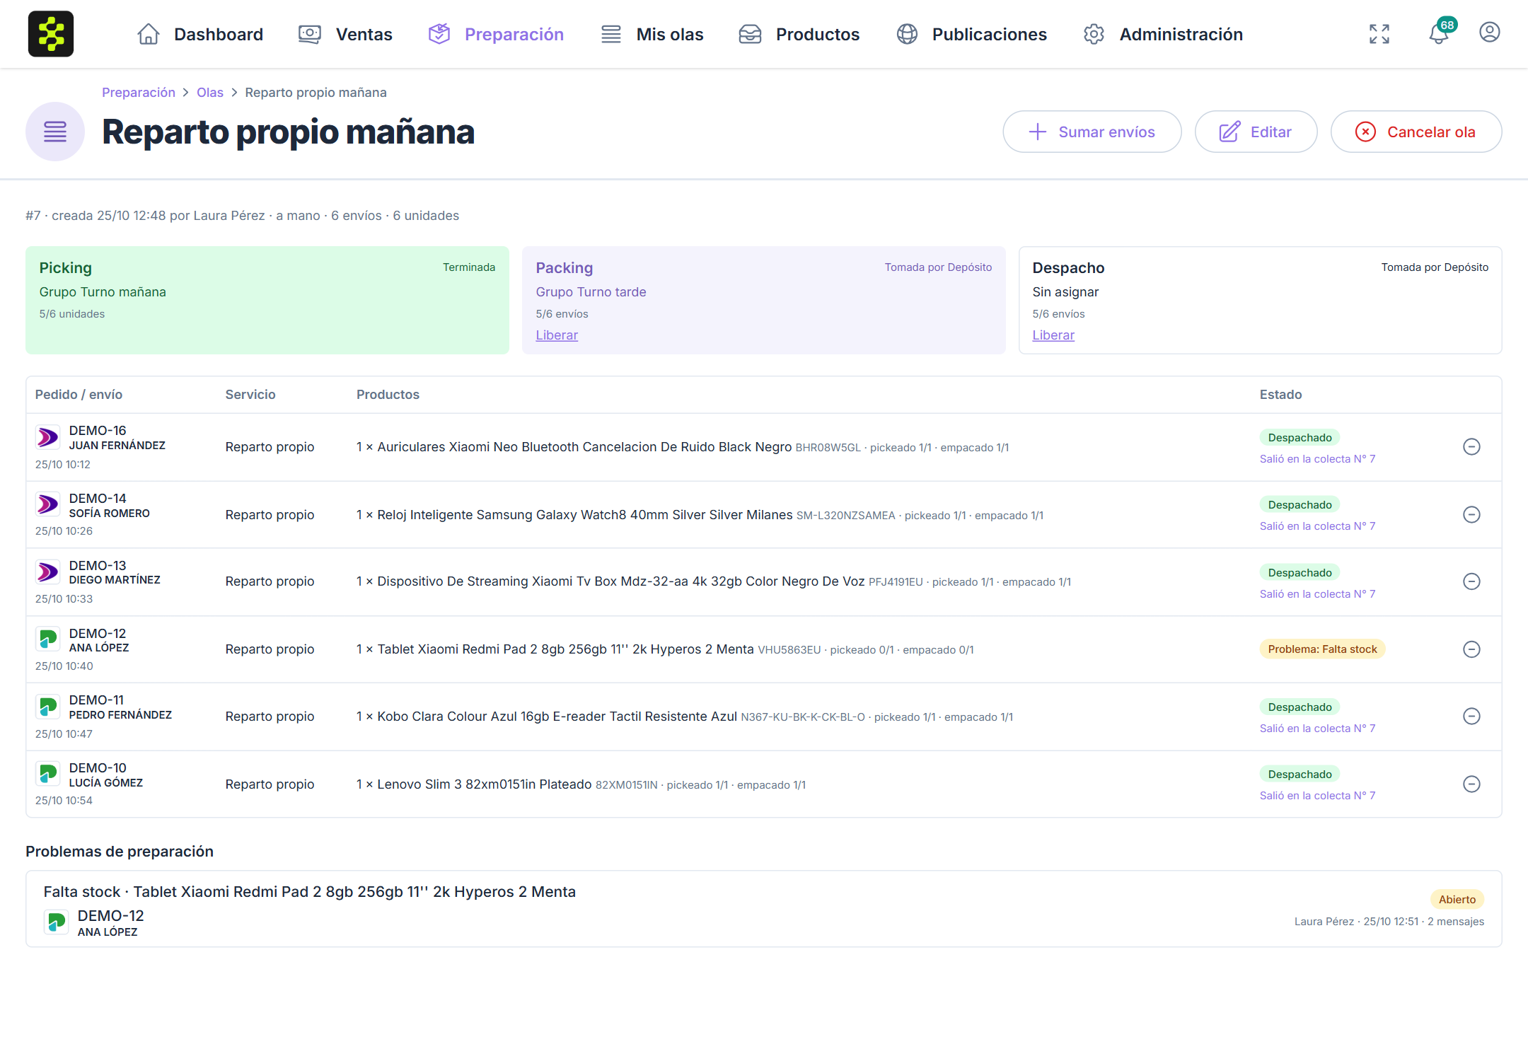Go to Mis olas section
Image resolution: width=1528 pixels, height=1061 pixels.
(652, 34)
